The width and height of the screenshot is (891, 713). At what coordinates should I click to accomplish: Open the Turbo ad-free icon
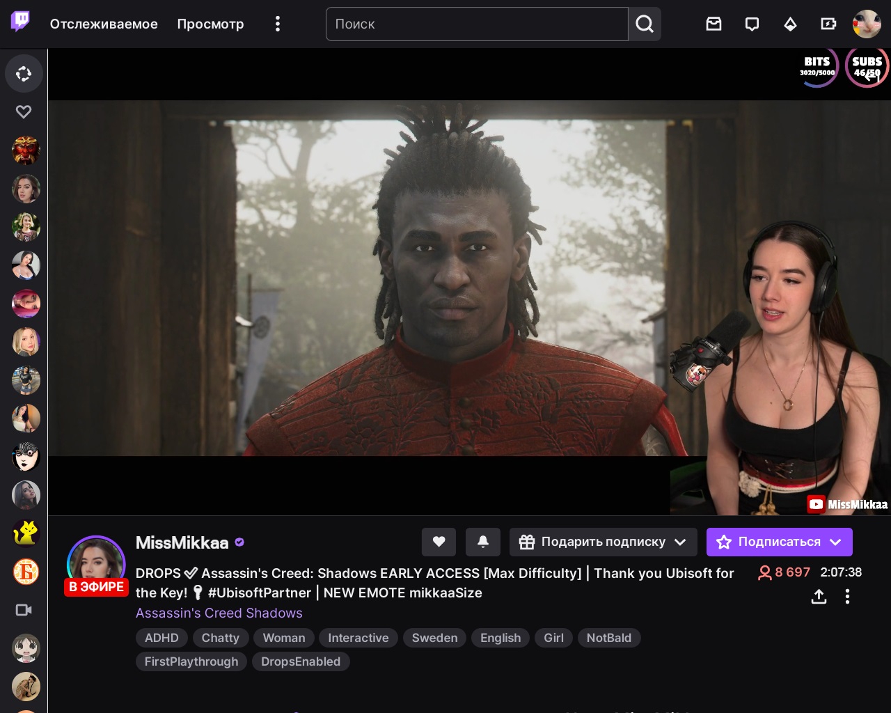pyautogui.click(x=828, y=24)
